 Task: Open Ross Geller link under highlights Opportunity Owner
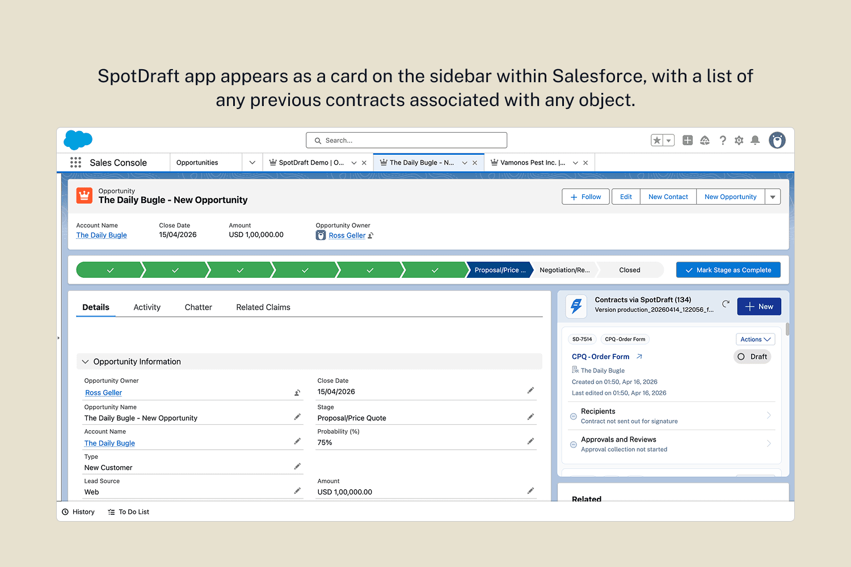347,235
